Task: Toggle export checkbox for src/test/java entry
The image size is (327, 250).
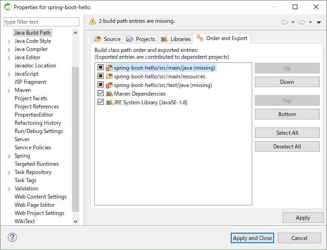Action: [100, 85]
